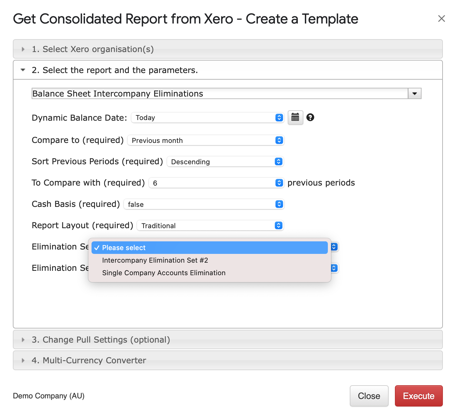Close the dialog with the X icon
The width and height of the screenshot is (467, 415).
point(441,18)
